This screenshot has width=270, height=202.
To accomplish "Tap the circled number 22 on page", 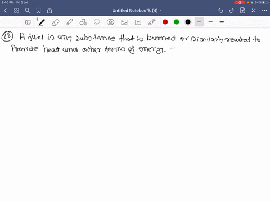I will 7,36.
